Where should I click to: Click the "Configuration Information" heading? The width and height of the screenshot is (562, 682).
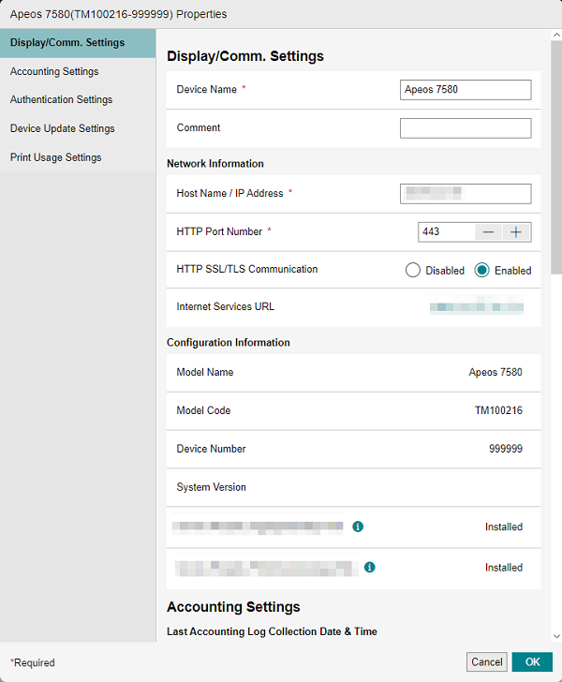click(x=229, y=343)
